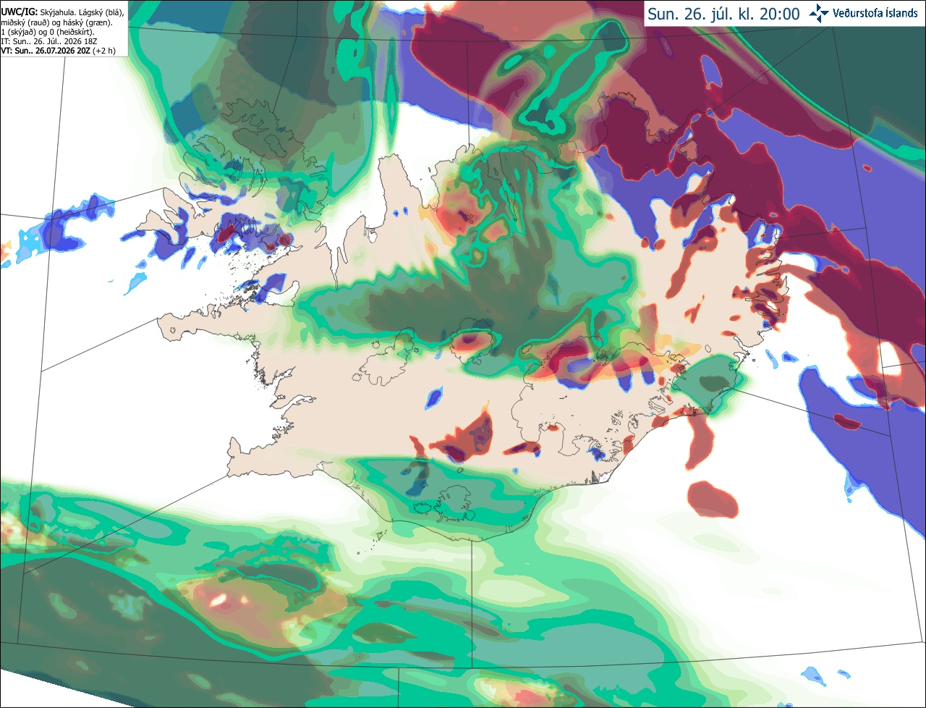The height and width of the screenshot is (708, 926).
Task: Click the small blue patch in bottom-right corner
Action: point(813,676)
